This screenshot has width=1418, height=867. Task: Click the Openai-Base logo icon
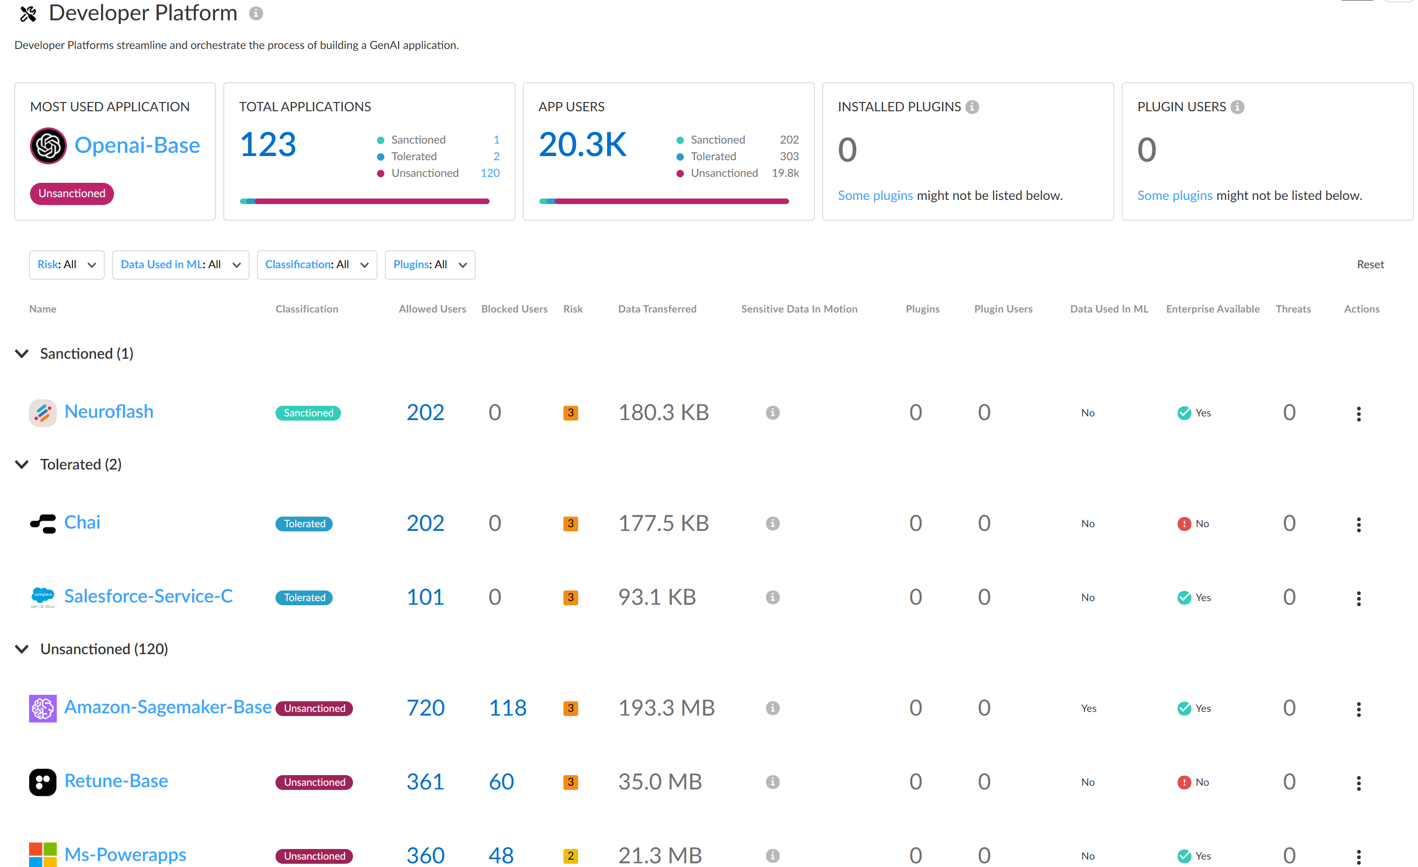48,145
